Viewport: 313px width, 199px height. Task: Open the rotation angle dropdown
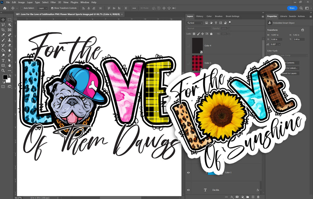click(x=279, y=44)
